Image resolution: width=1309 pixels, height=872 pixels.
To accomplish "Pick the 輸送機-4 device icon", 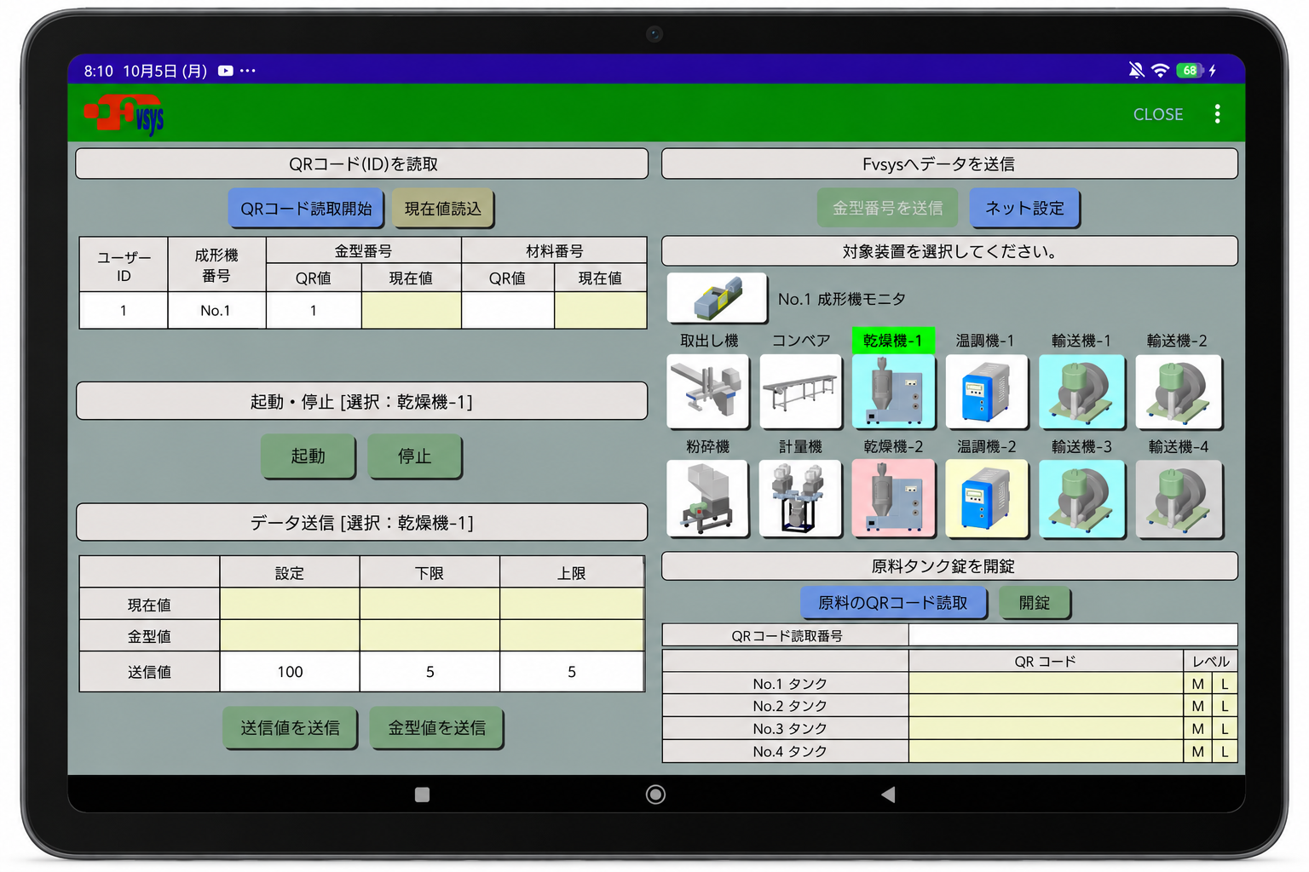I will pyautogui.click(x=1179, y=499).
